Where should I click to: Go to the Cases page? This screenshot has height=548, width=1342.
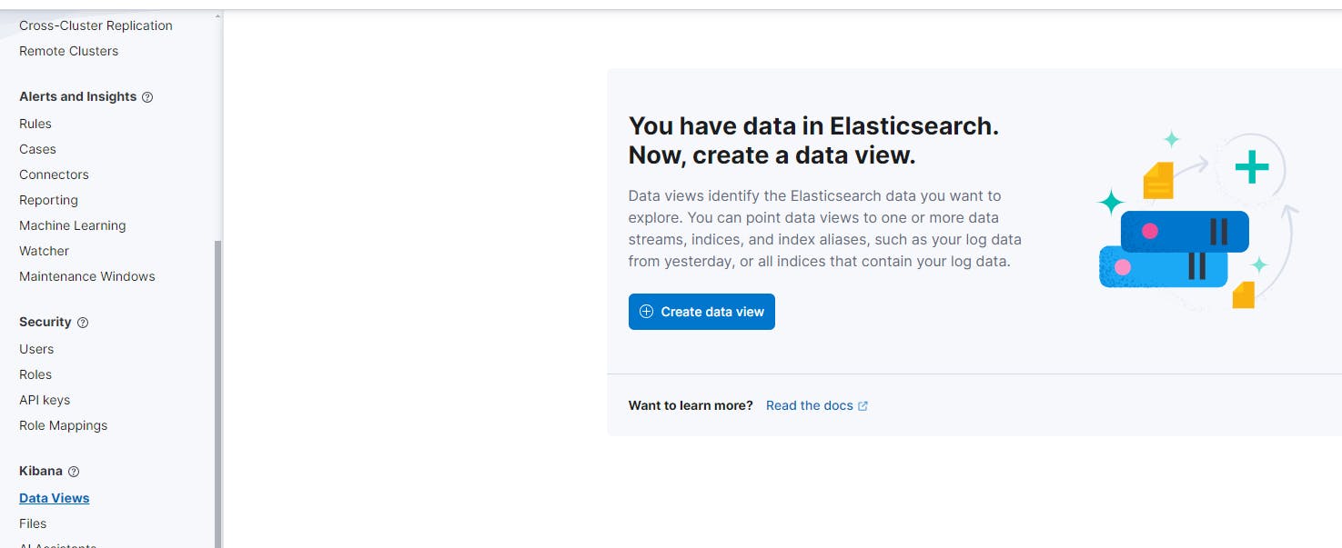pyautogui.click(x=37, y=149)
